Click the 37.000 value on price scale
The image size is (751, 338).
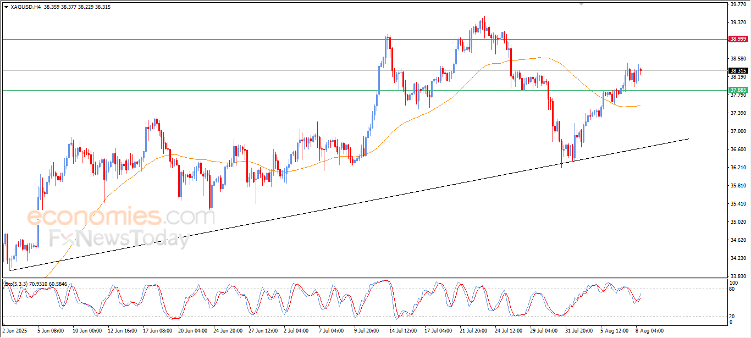[738, 131]
